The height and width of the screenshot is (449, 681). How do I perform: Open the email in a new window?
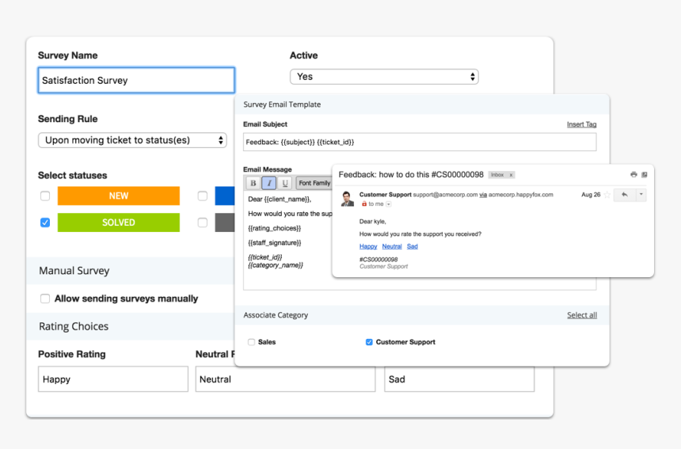(x=645, y=174)
